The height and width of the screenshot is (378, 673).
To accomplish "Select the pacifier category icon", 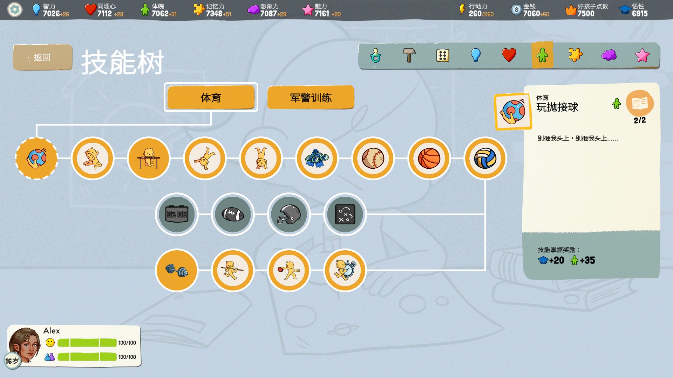I will click(375, 55).
